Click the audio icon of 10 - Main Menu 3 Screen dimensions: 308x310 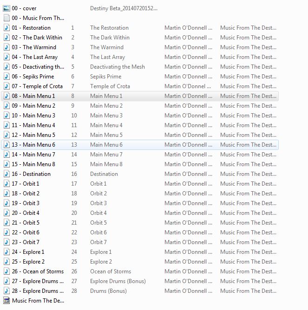tap(7, 116)
